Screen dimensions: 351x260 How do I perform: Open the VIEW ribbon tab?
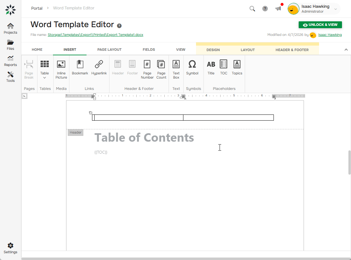pos(181,49)
